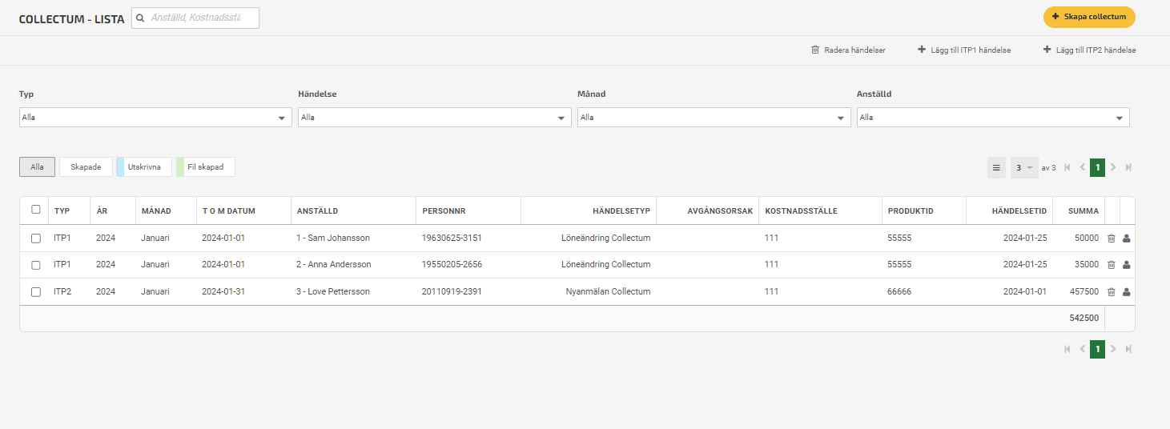
Task: Tick checkbox for Anna Andersson row
Action: click(35, 265)
